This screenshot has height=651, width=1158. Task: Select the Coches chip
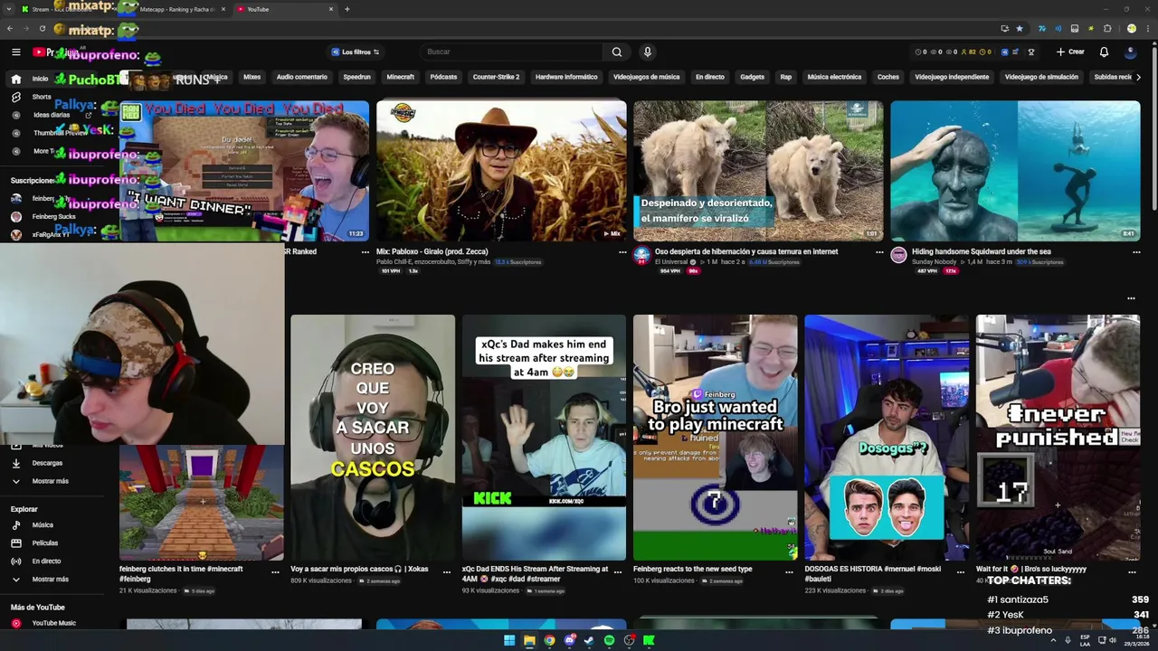pyautogui.click(x=888, y=77)
